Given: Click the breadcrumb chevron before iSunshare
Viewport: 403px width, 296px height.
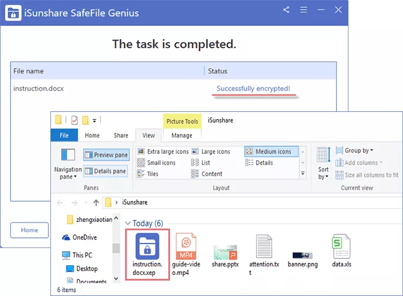Looking at the screenshot, I should [x=116, y=202].
